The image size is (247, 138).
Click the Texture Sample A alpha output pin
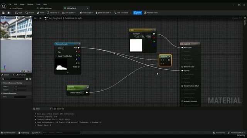pos(78,63)
